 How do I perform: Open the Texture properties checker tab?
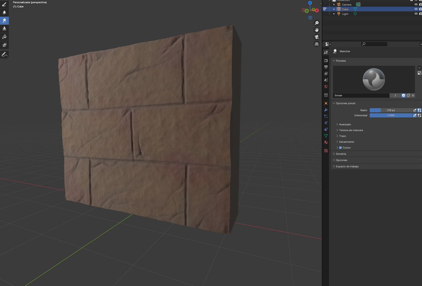pos(326,151)
